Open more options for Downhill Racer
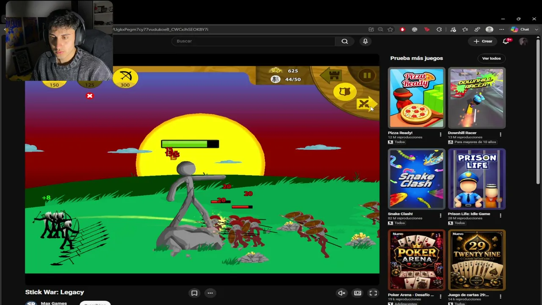This screenshot has width=542, height=305. click(501, 135)
